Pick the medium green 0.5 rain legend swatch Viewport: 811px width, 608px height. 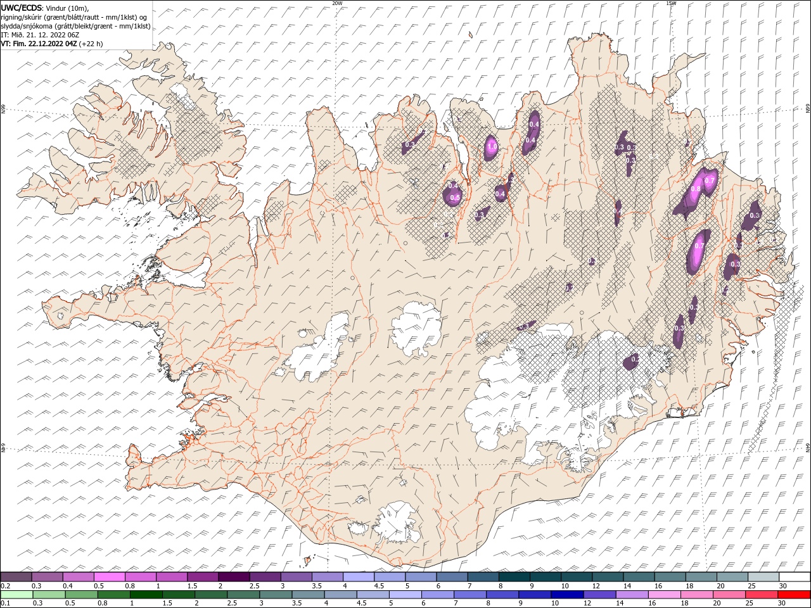pyautogui.click(x=81, y=594)
